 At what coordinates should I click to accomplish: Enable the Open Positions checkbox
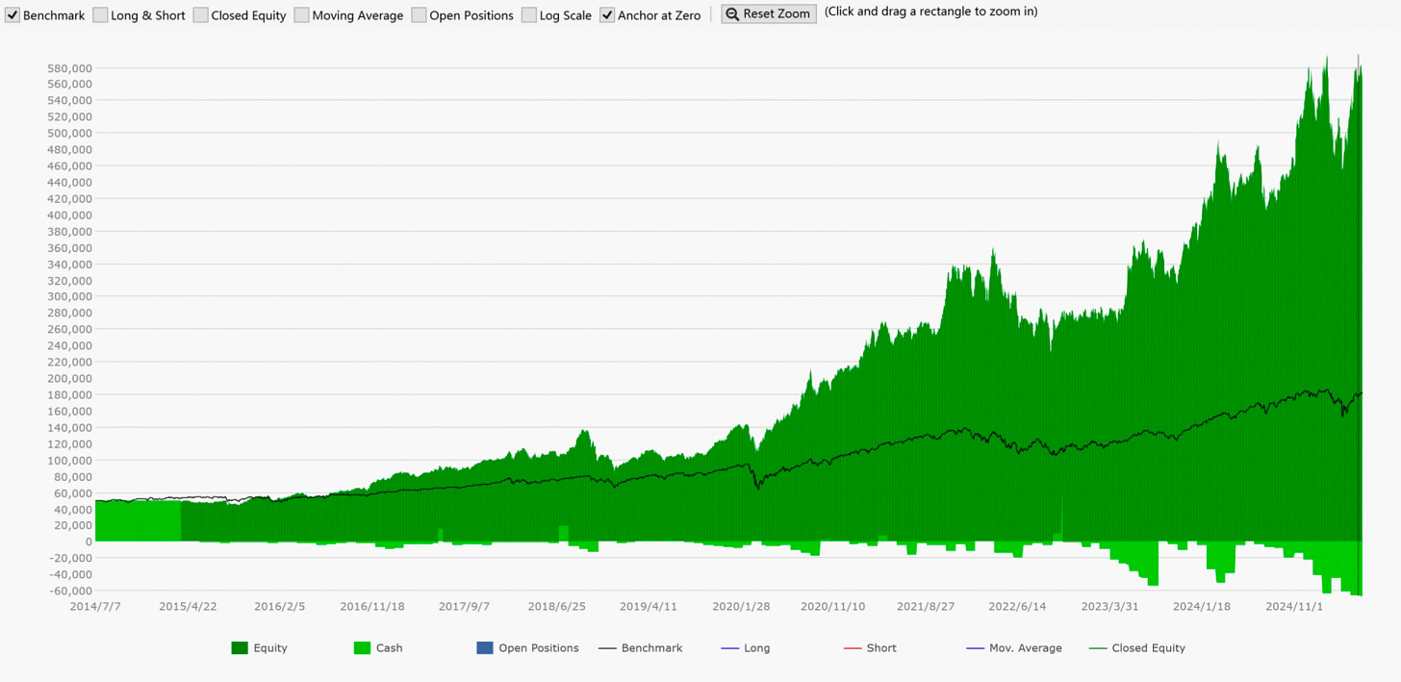(x=419, y=15)
